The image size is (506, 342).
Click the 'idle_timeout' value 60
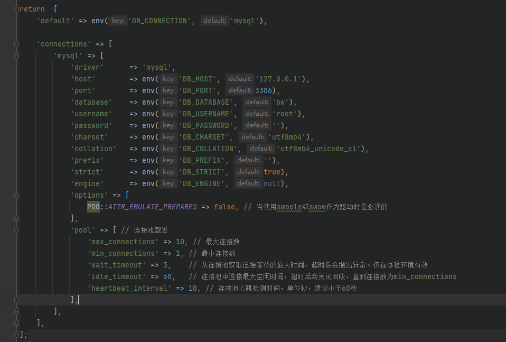pyautogui.click(x=168, y=276)
